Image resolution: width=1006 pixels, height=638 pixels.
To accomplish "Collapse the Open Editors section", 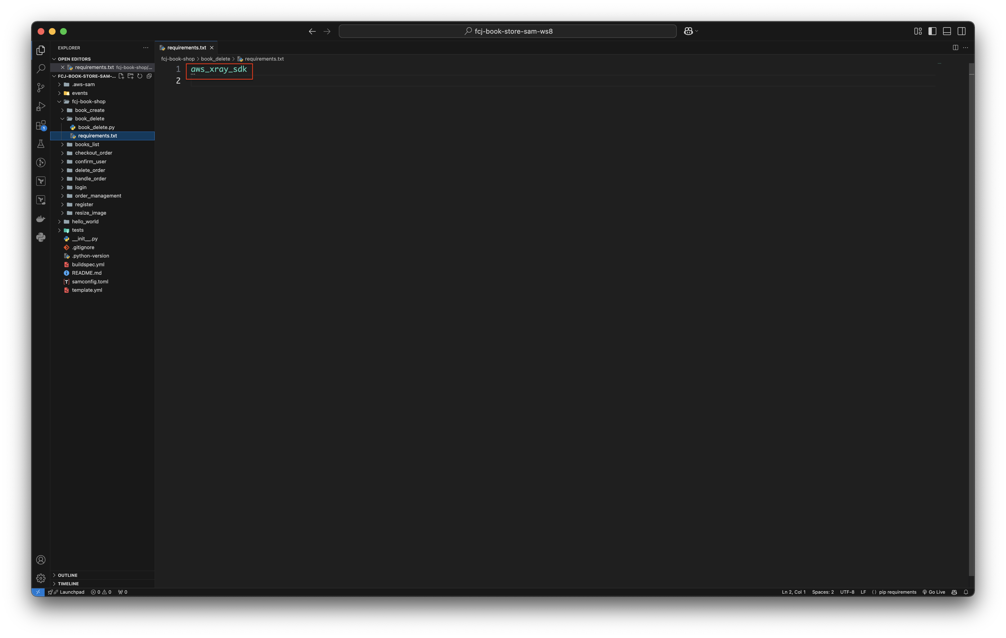I will tap(54, 59).
